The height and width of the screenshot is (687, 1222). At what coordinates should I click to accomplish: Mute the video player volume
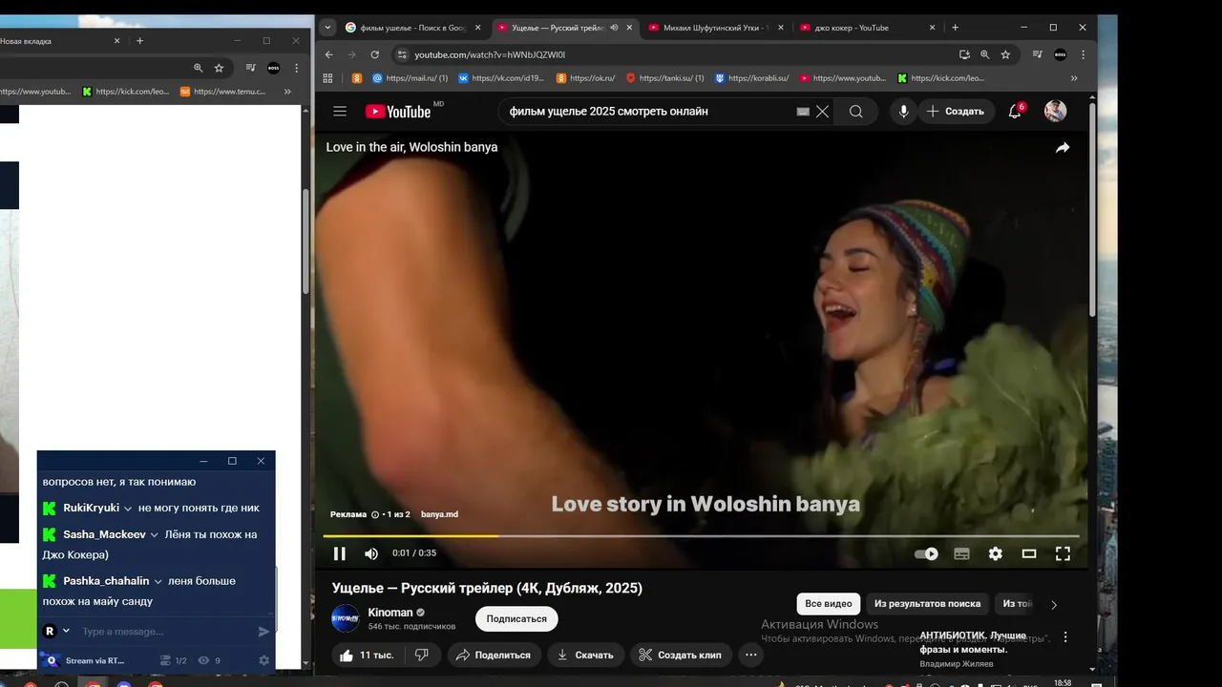pos(371,553)
